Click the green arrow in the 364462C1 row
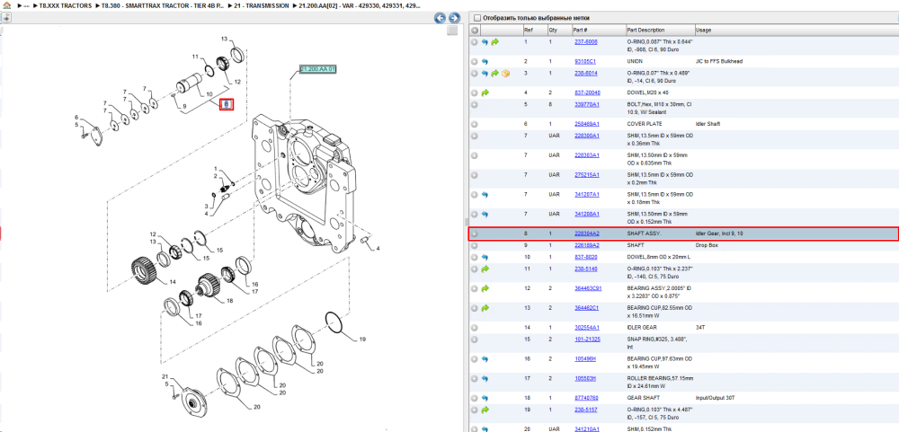 point(485,308)
